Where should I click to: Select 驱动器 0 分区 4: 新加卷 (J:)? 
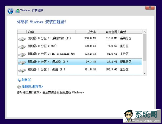[x=80, y=61]
